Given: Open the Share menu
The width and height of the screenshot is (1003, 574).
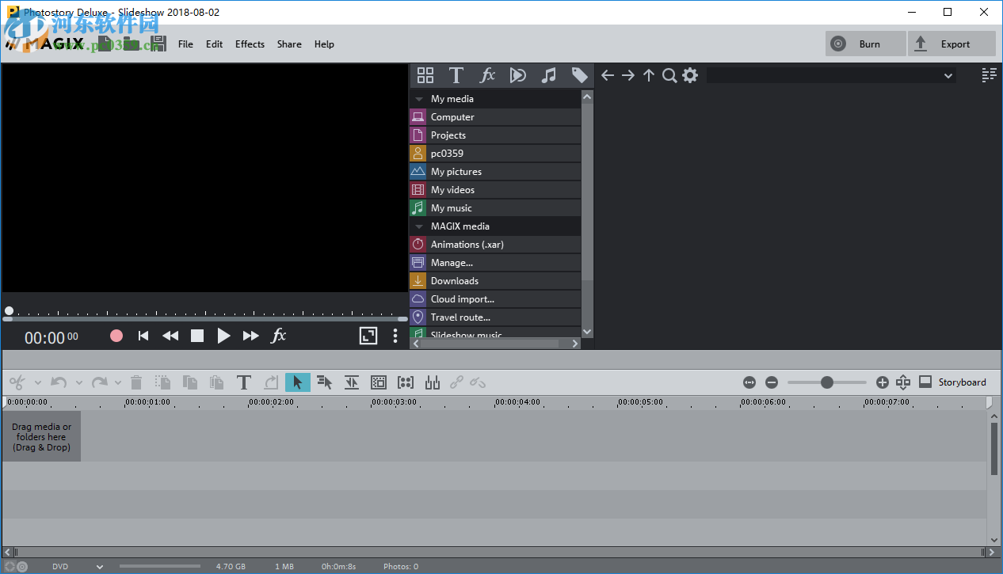Looking at the screenshot, I should [x=288, y=44].
